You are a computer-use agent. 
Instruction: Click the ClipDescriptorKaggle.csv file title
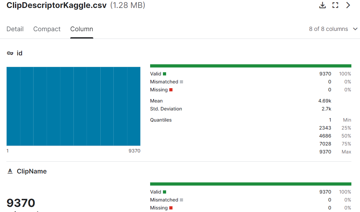(x=56, y=5)
